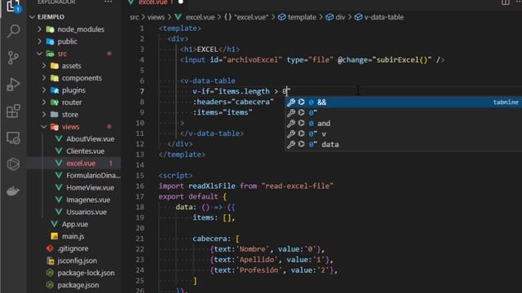522x293 pixels.
Task: Choose the '0" data' autocomplete suggestion
Action: 403,145
